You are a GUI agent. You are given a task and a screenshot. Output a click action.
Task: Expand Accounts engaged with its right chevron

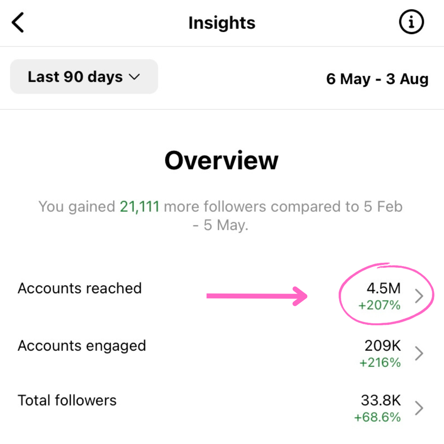(x=419, y=353)
